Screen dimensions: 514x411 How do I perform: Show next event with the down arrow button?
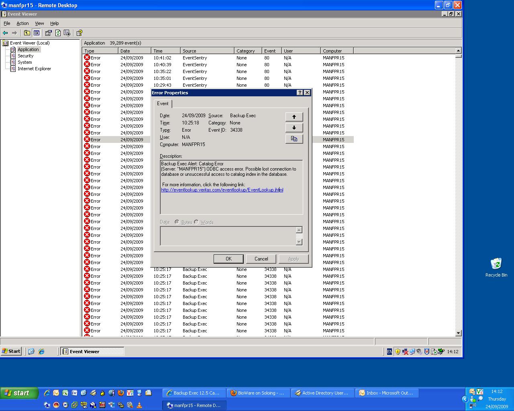pyautogui.click(x=294, y=128)
